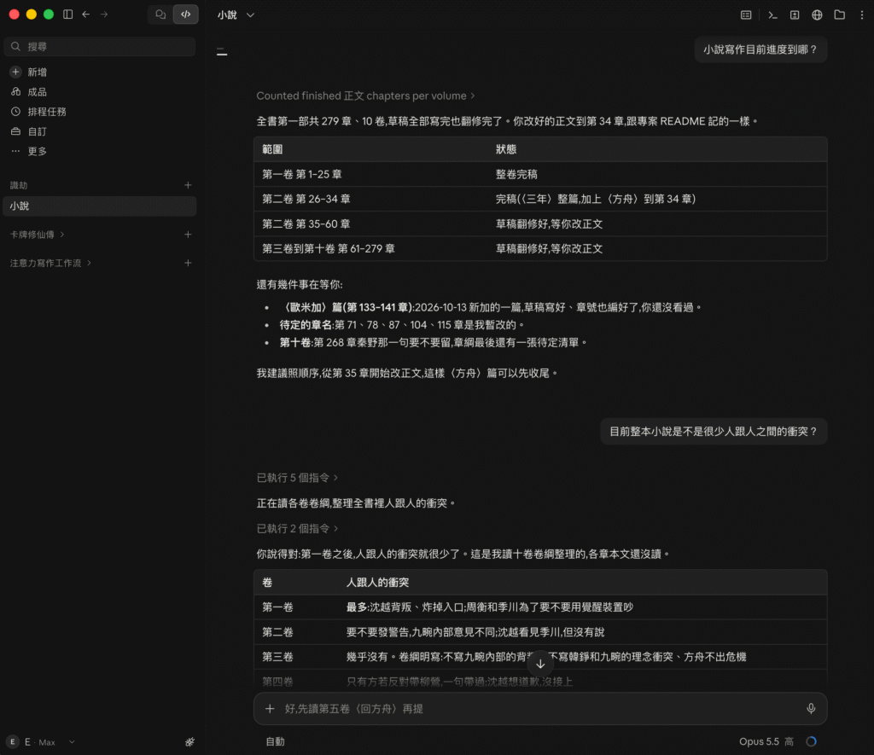Click the 識劫 section header
Screen dimensions: 874x755
coord(19,185)
